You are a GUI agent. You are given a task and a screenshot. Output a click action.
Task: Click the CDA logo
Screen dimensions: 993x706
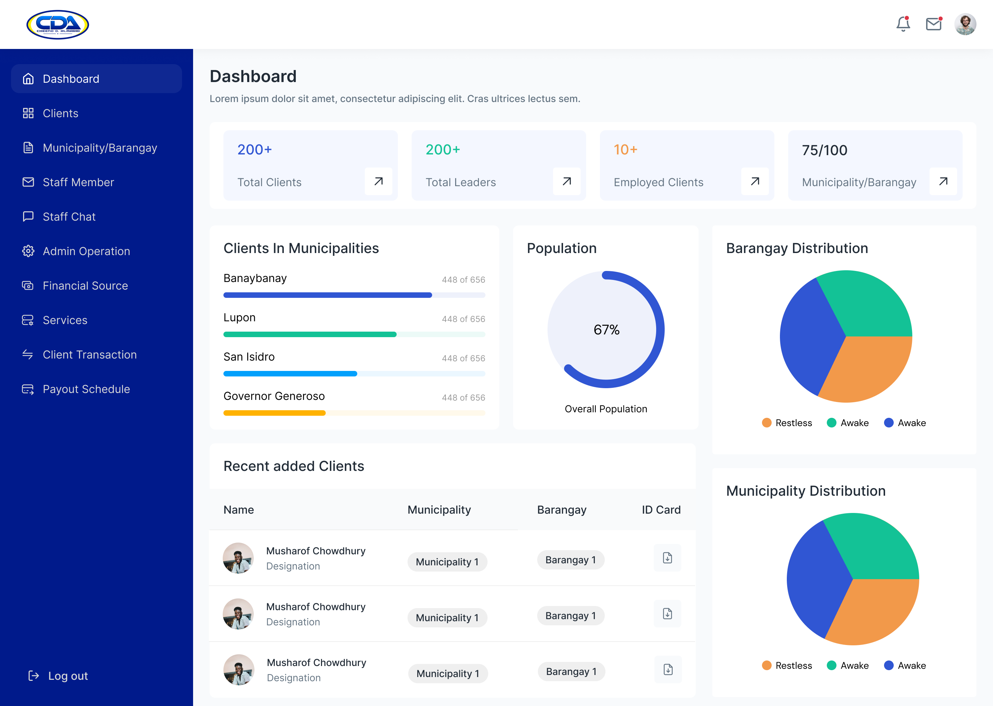tap(58, 25)
